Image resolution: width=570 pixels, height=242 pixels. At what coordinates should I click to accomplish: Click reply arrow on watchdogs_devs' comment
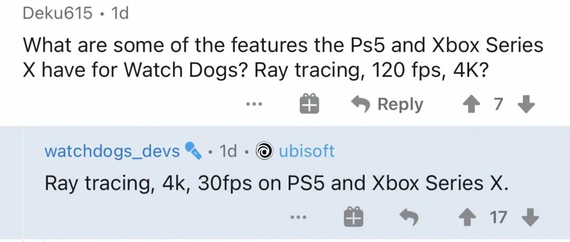(409, 217)
